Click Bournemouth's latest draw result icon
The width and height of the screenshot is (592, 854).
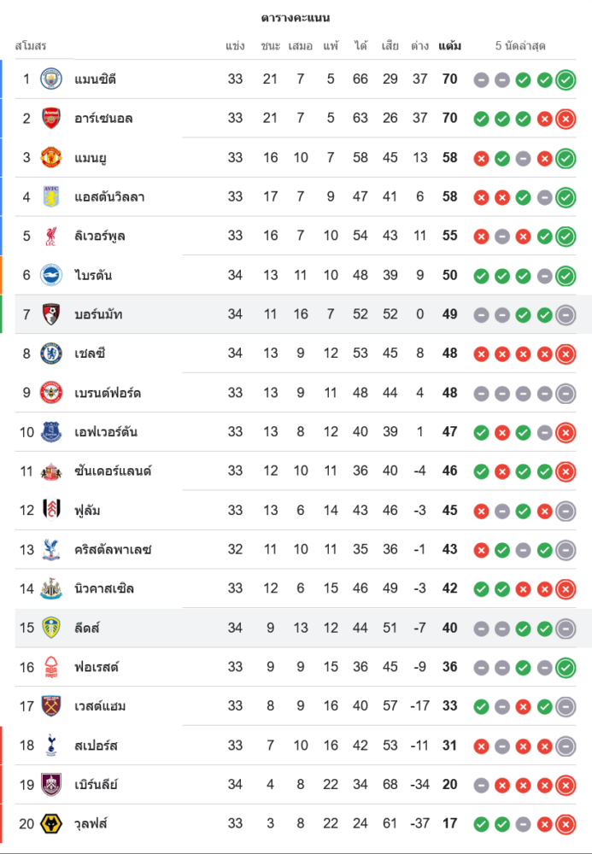click(x=565, y=315)
